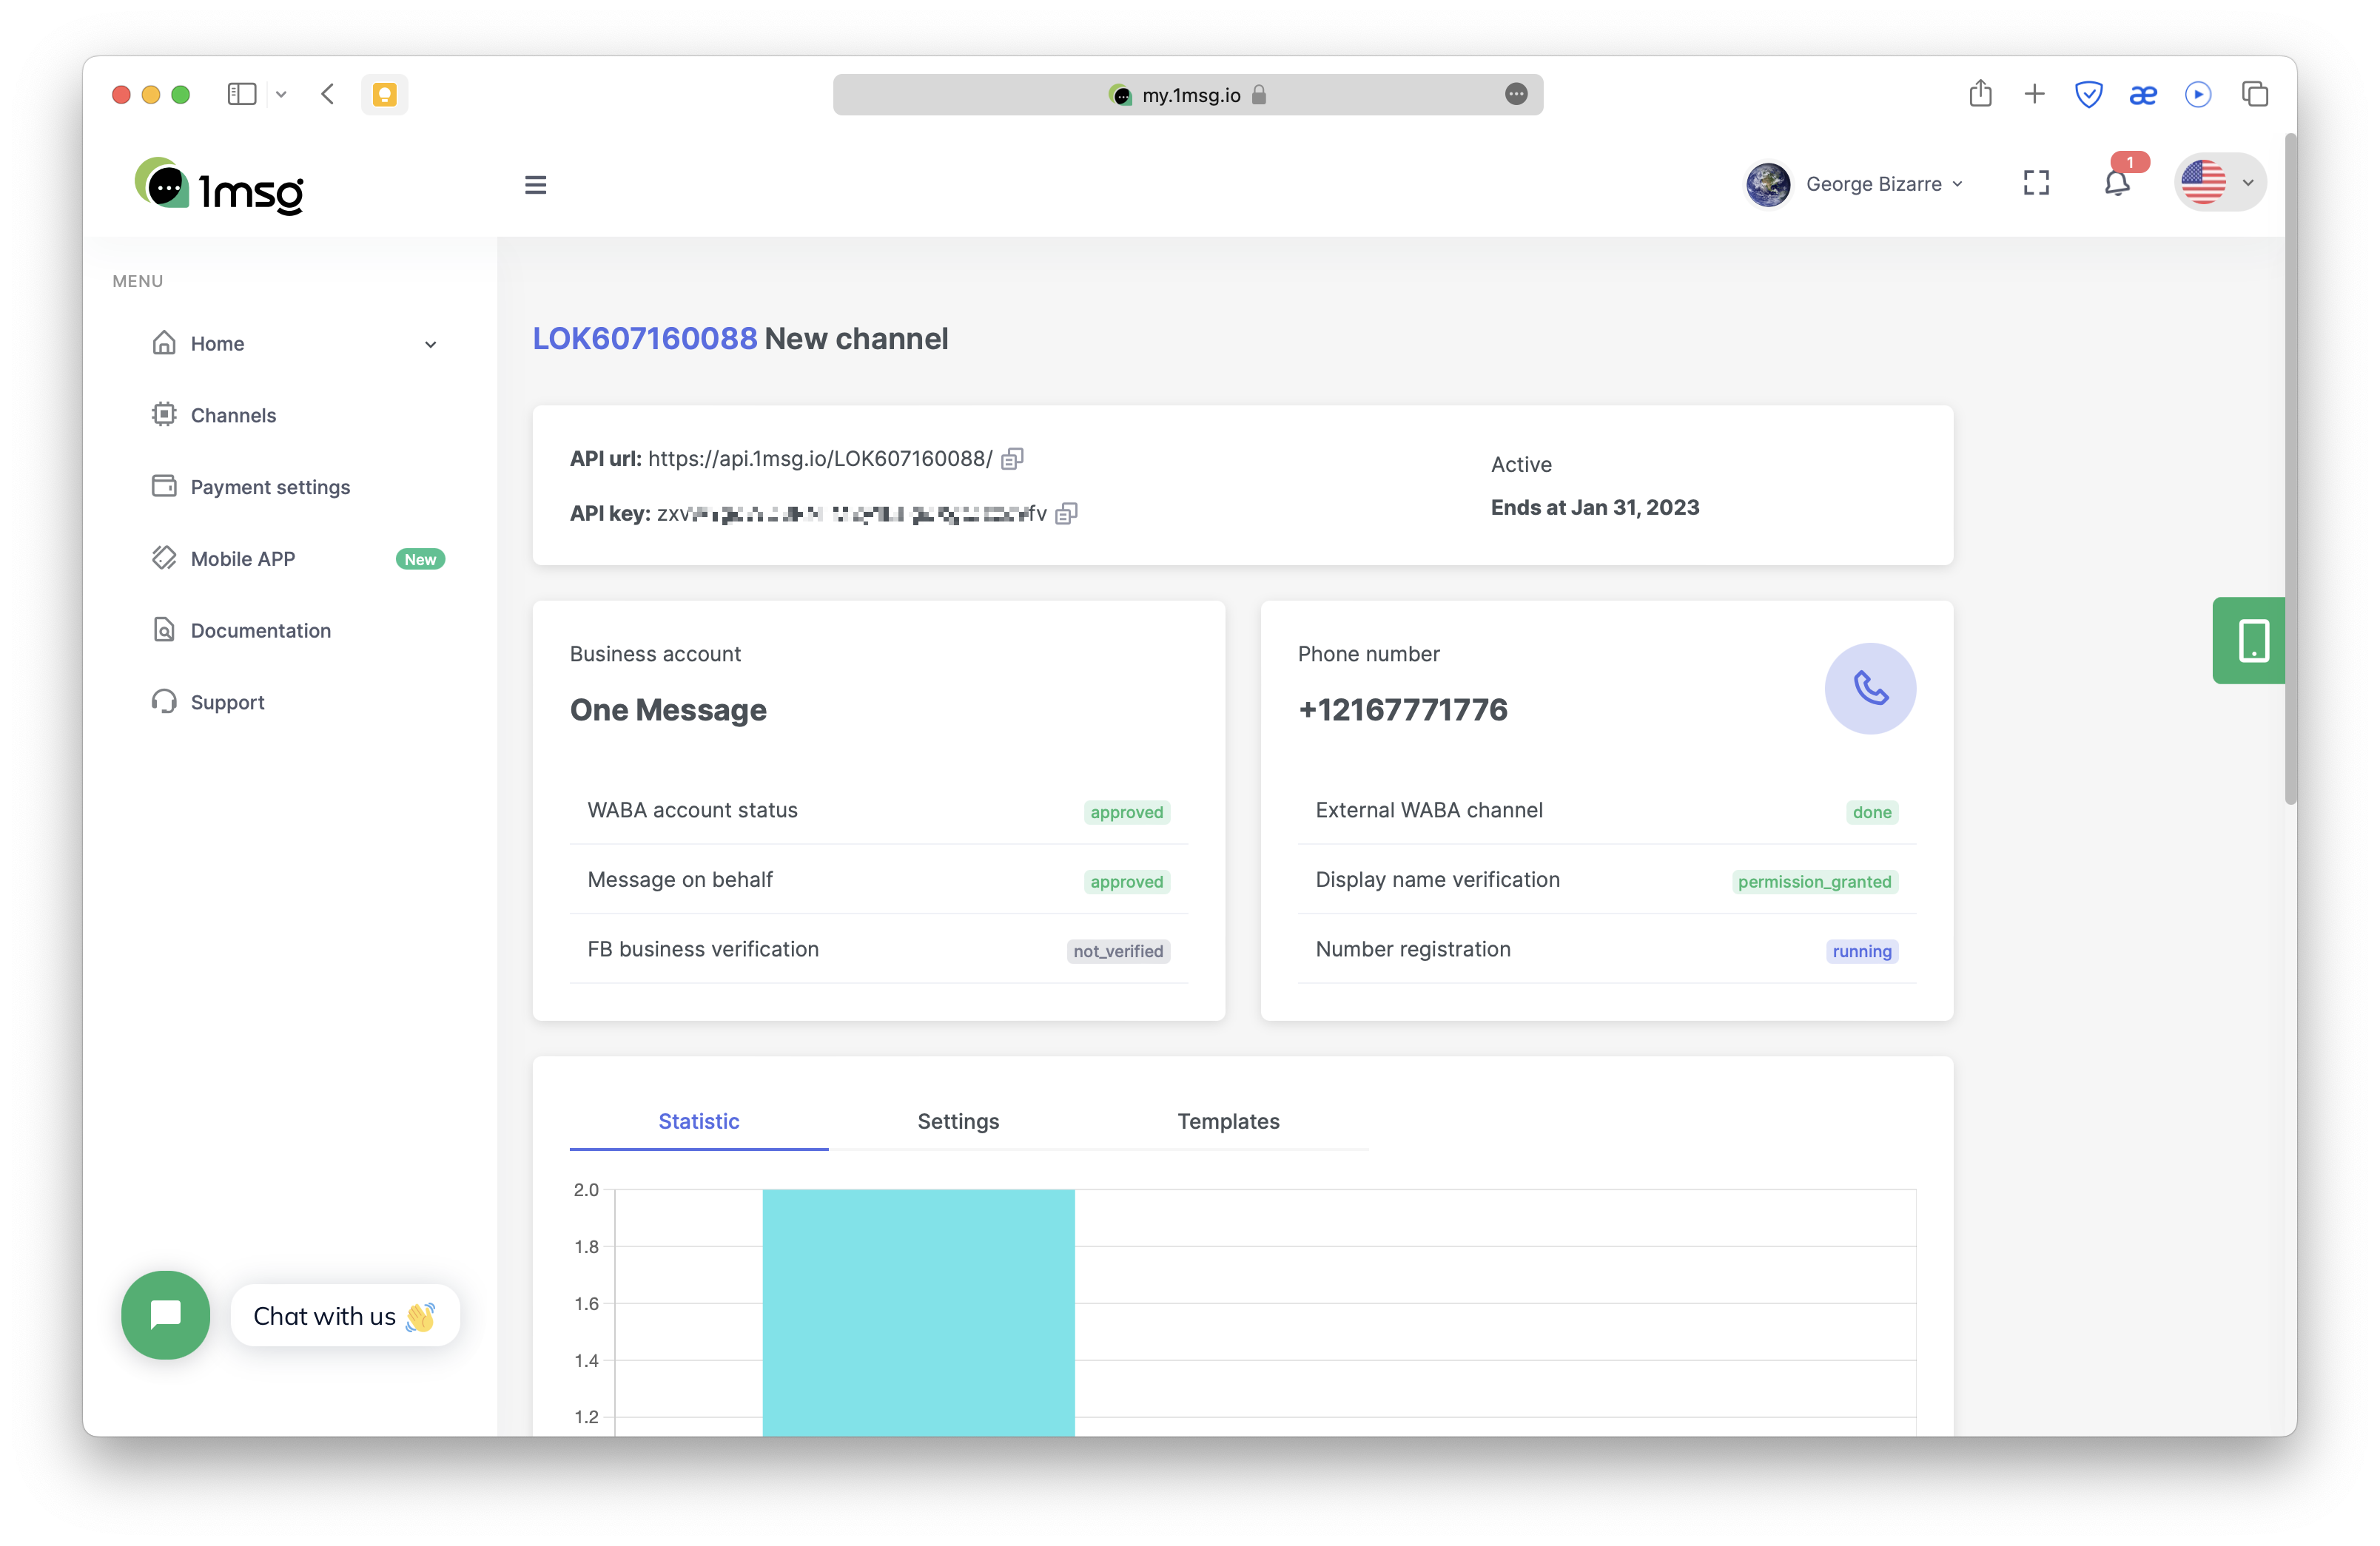
Task: Expand the Home menu chevron
Action: [430, 345]
